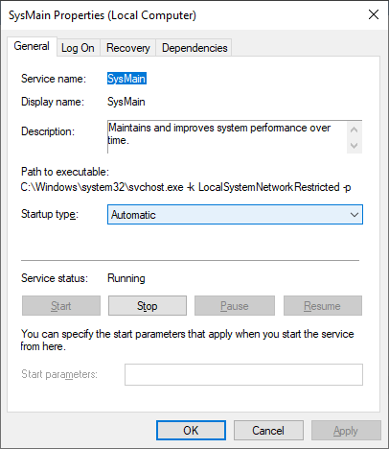Click the SysMain display name value
This screenshot has height=449, width=389.
126,102
